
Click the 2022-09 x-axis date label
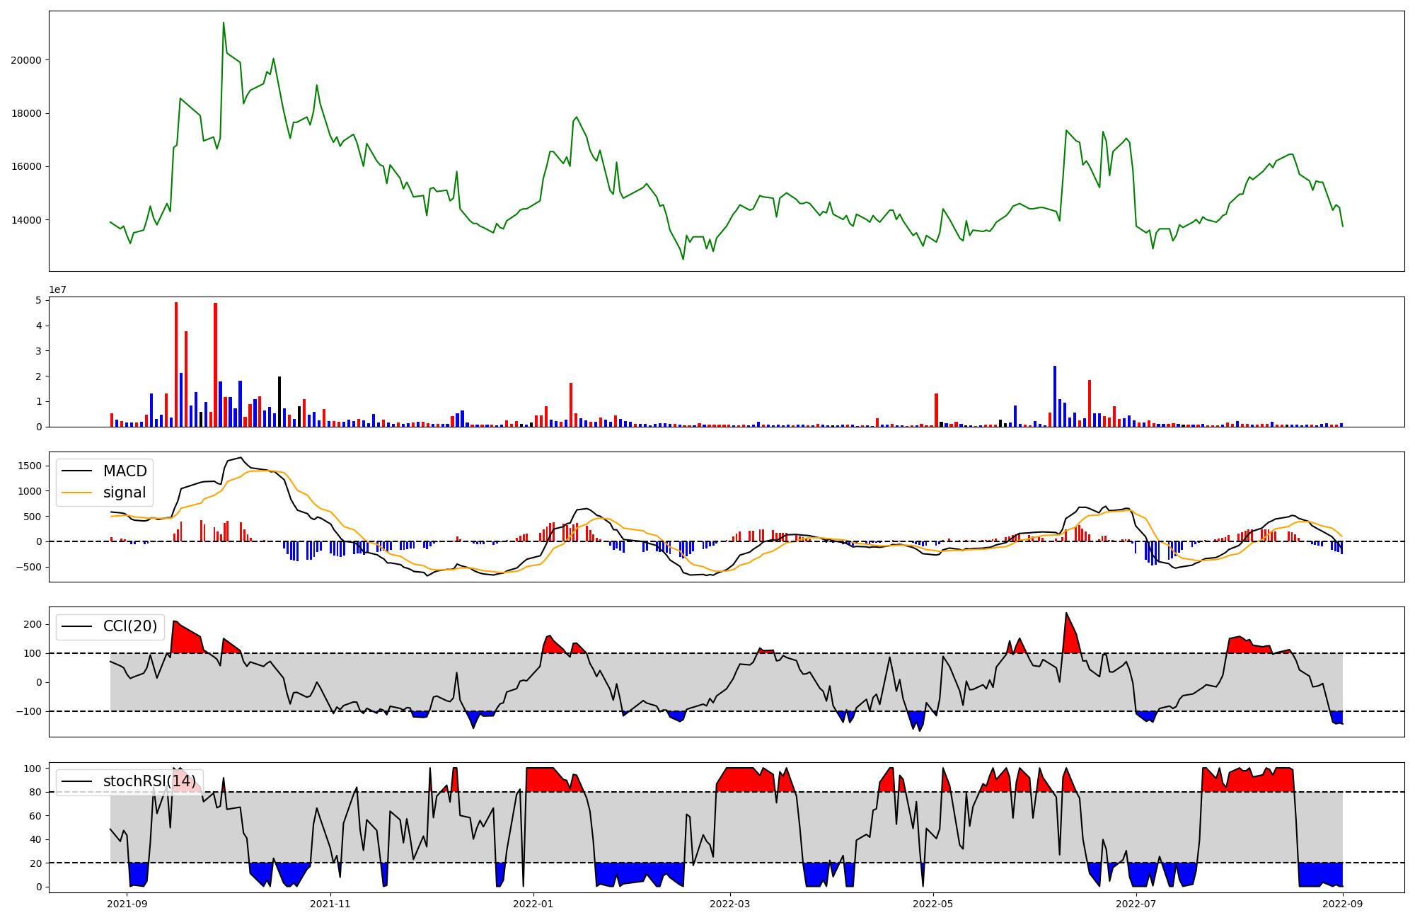click(x=1342, y=904)
